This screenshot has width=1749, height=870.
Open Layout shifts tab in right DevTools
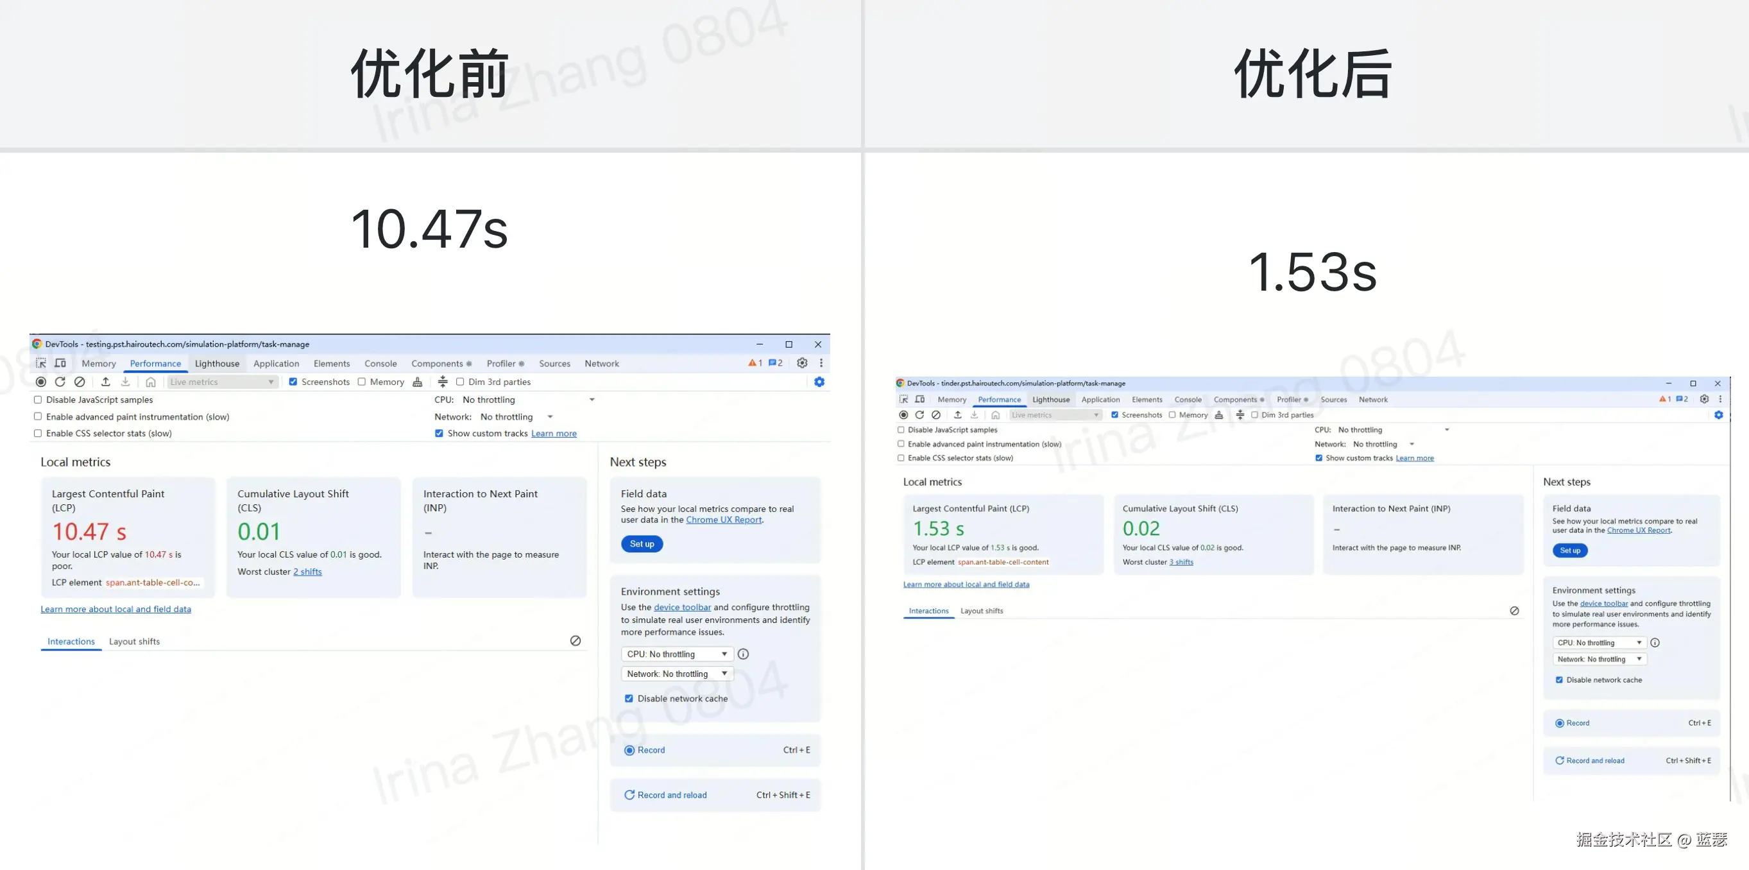[981, 611]
